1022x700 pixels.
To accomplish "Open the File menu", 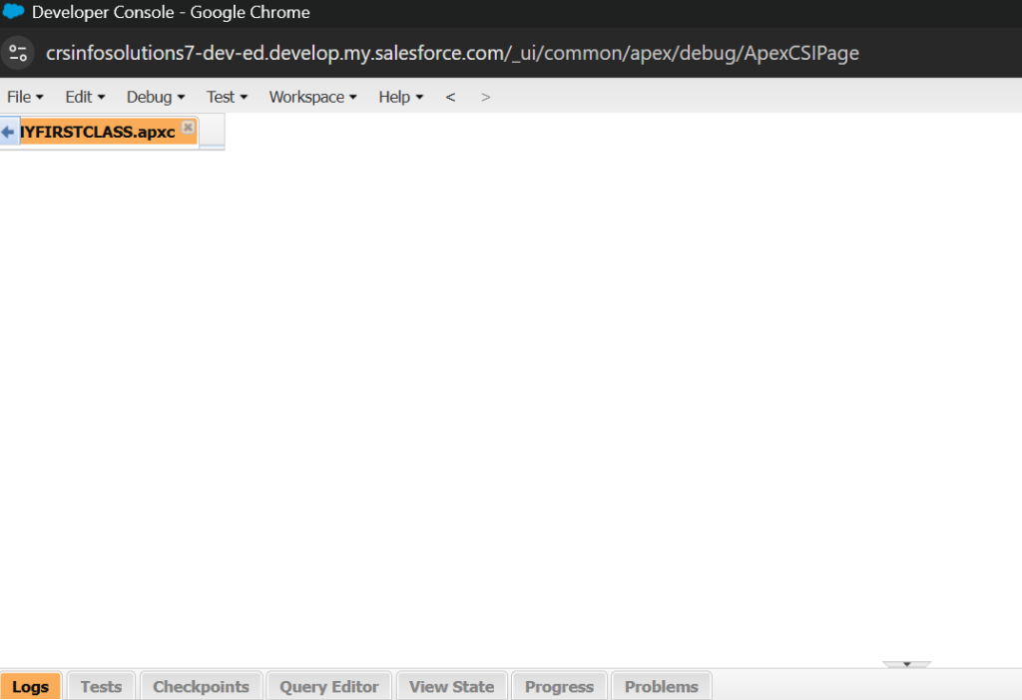I will [x=23, y=97].
